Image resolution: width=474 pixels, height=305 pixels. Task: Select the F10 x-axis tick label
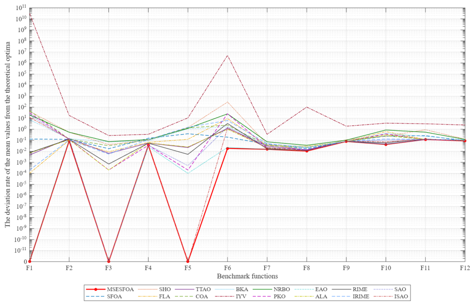point(386,268)
